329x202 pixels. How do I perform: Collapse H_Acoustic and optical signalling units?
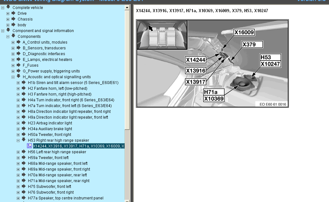click(13, 77)
